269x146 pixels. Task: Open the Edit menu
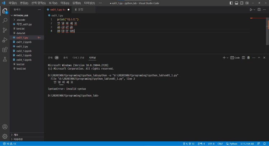(24, 3)
